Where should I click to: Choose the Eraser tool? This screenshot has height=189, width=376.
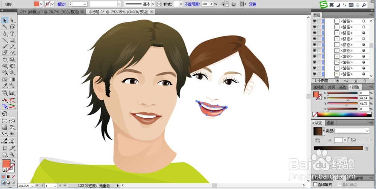point(12,52)
